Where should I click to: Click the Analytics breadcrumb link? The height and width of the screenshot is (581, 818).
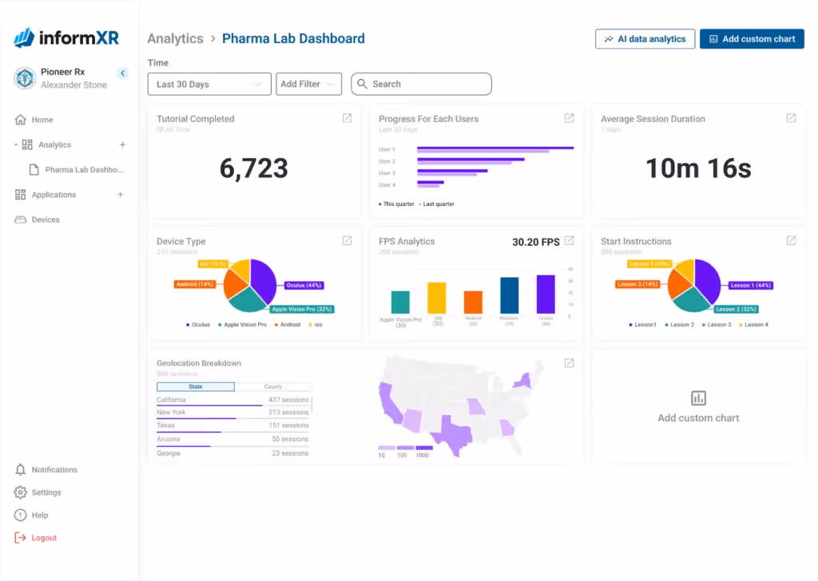tap(175, 38)
